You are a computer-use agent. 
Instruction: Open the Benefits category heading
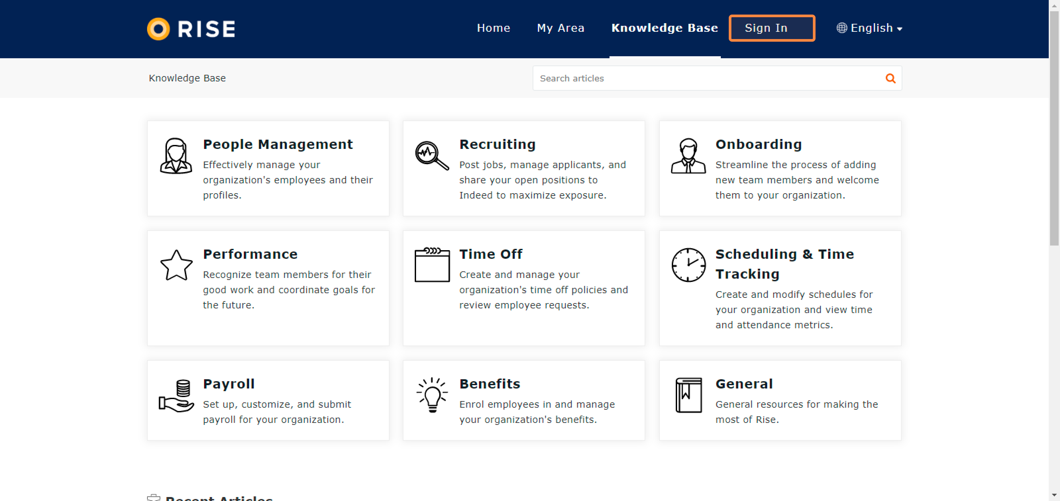(490, 384)
